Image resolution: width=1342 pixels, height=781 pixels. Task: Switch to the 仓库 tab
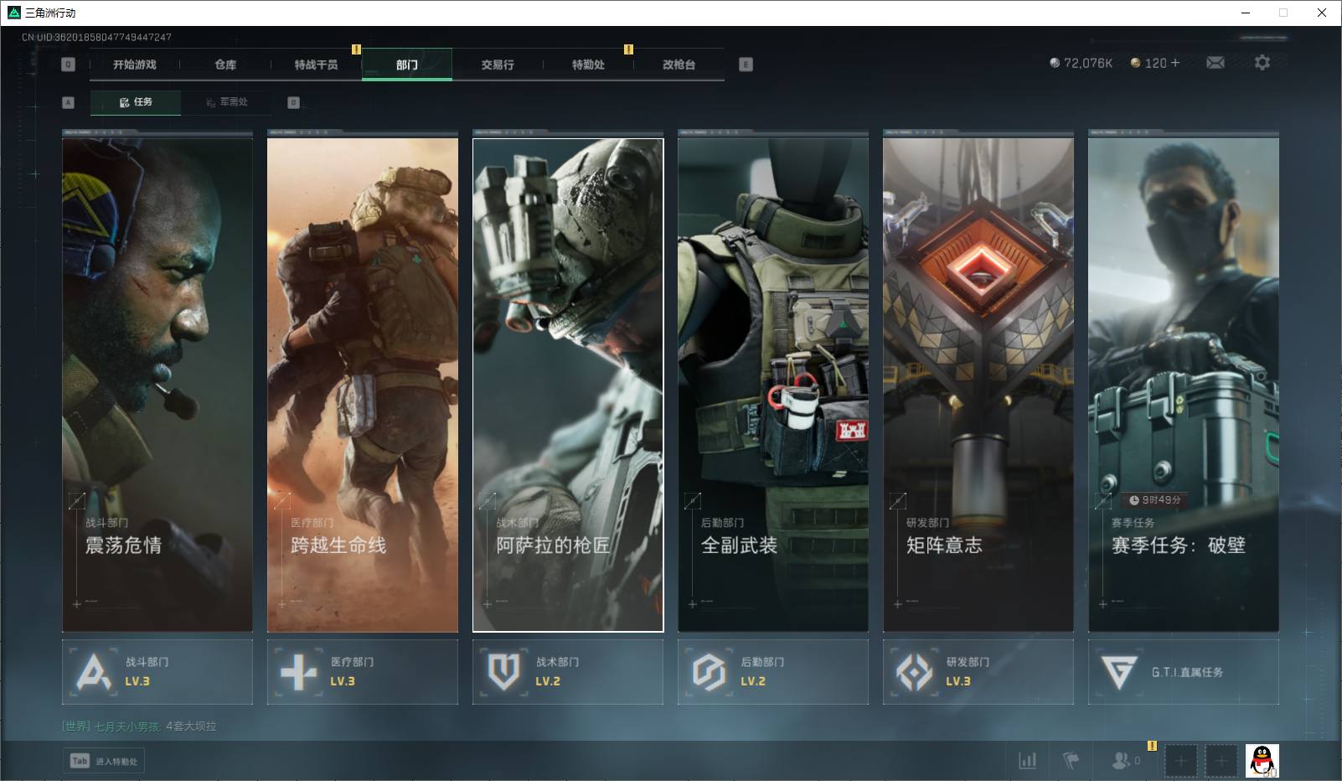tap(225, 65)
